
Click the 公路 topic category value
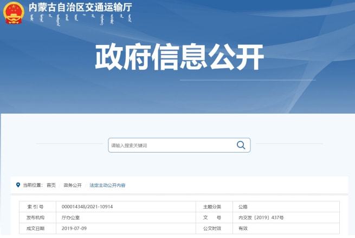[243, 207]
